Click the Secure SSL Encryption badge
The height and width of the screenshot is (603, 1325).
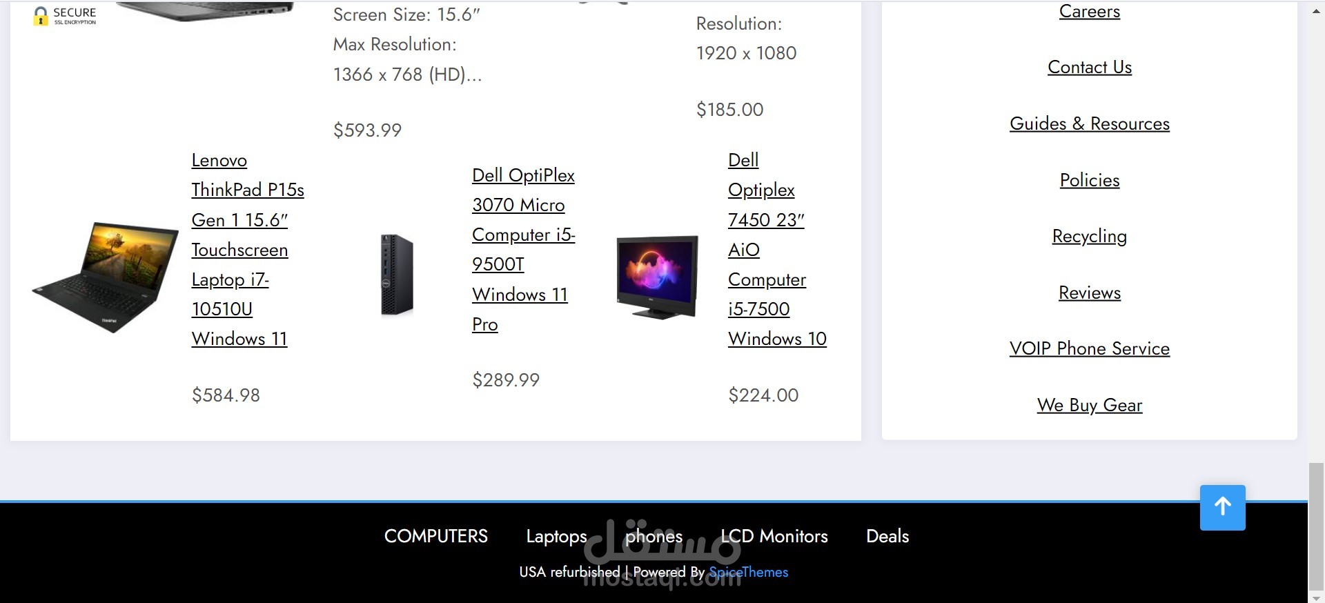click(65, 16)
